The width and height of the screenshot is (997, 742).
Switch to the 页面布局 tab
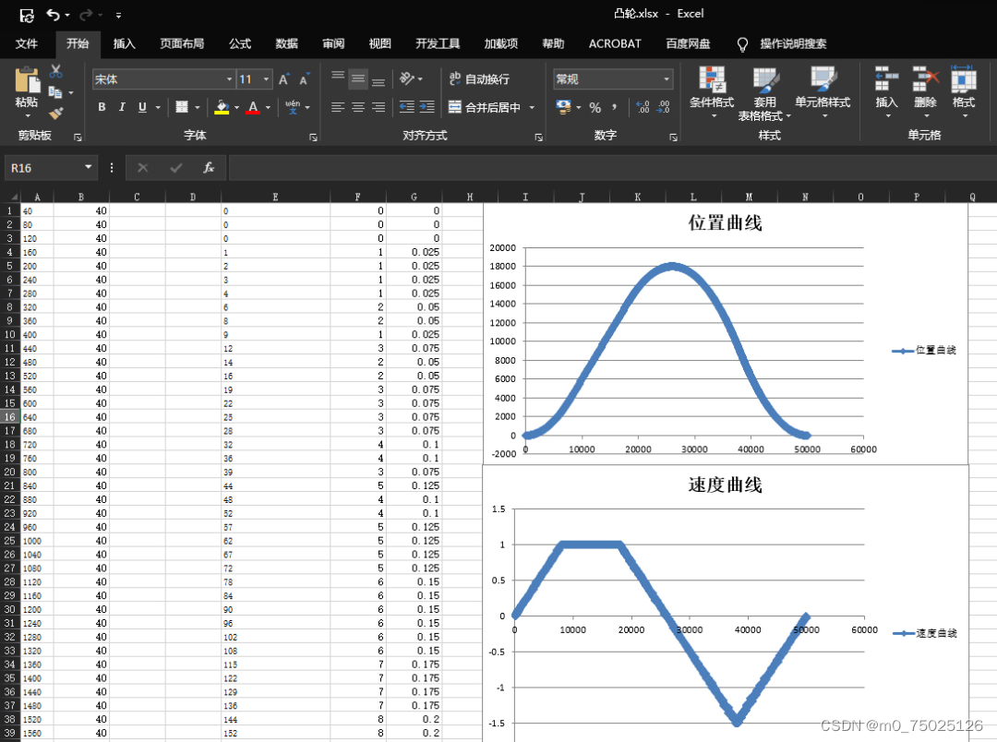pyautogui.click(x=182, y=43)
